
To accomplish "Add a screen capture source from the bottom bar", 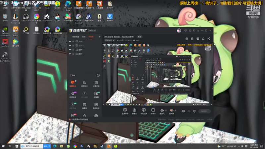I will pyautogui.click(x=125, y=112).
